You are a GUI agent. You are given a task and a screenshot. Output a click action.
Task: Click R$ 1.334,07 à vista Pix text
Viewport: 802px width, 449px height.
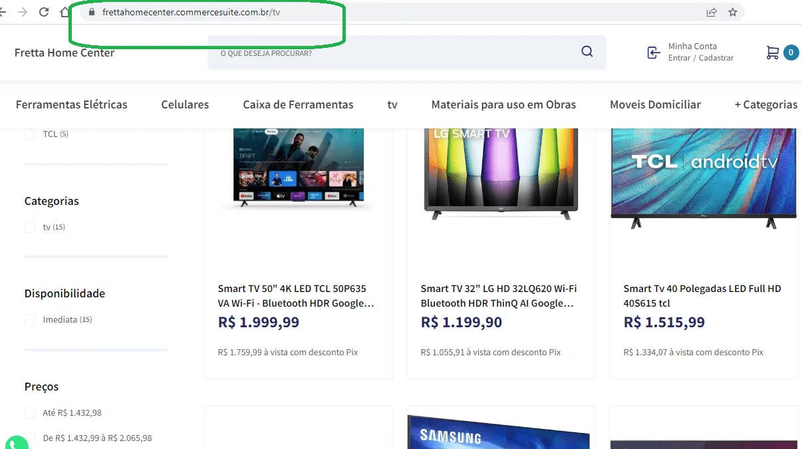tap(694, 353)
